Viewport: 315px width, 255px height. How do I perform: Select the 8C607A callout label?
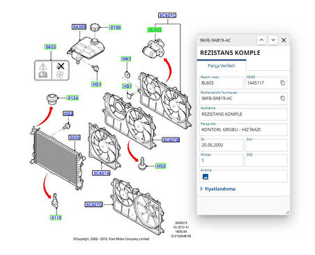pyautogui.click(x=101, y=173)
